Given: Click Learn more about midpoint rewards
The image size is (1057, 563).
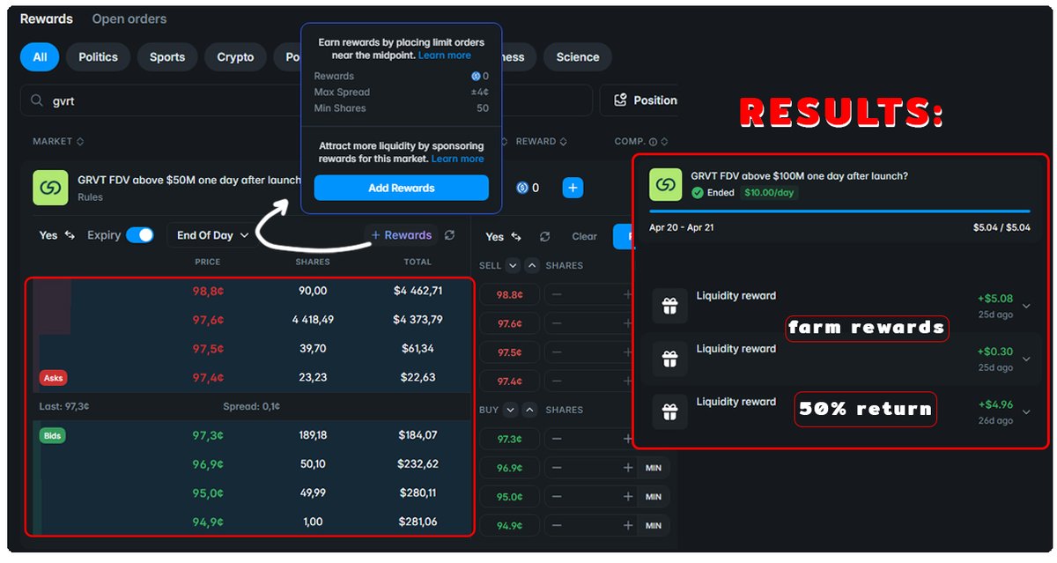Looking at the screenshot, I should point(445,56).
